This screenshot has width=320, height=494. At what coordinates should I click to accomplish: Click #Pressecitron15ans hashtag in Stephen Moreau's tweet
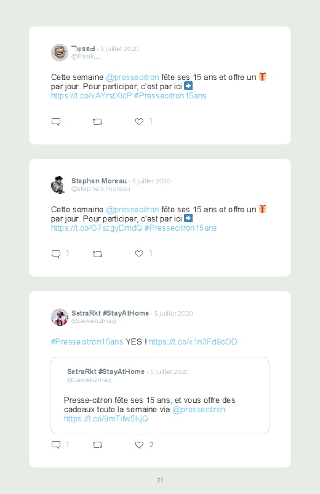click(x=180, y=228)
